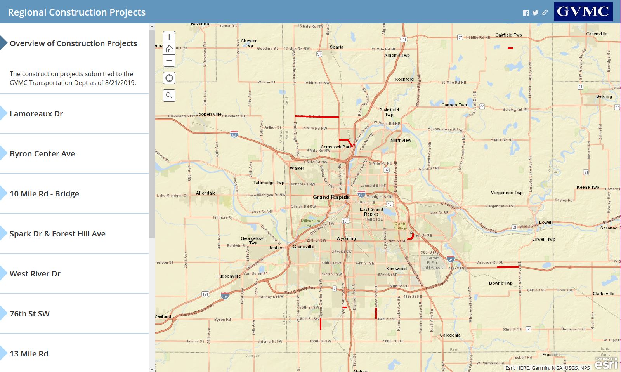621x372 pixels.
Task: Reset map to default home extent
Action: 169,49
